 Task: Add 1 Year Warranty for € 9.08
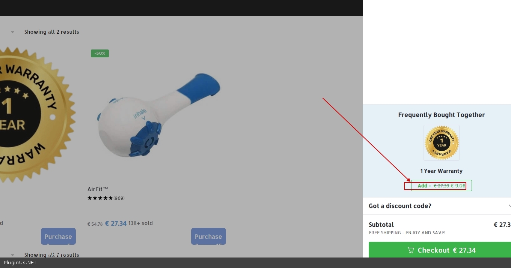point(441,186)
